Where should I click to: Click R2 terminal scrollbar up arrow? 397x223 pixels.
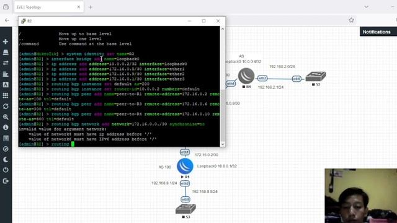click(223, 29)
